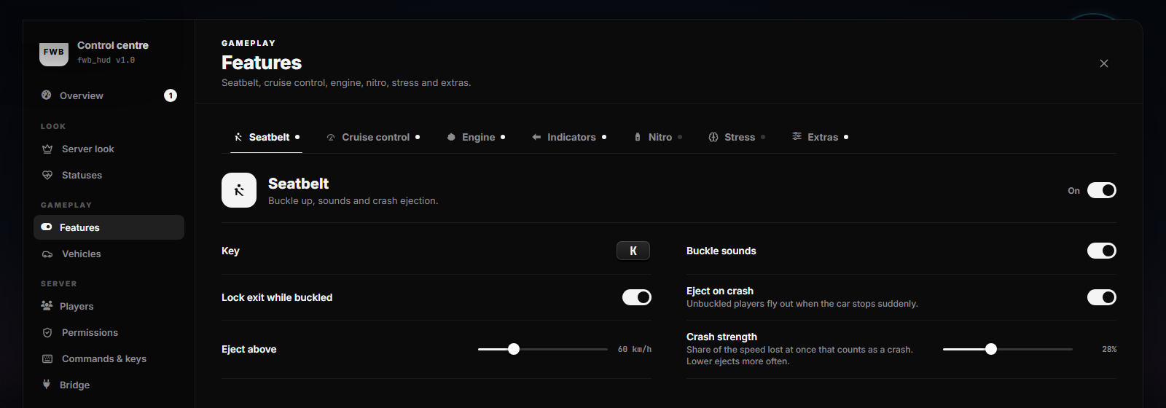Image resolution: width=1166 pixels, height=408 pixels.
Task: Click the Commands & keys keyboard icon
Action: click(47, 358)
